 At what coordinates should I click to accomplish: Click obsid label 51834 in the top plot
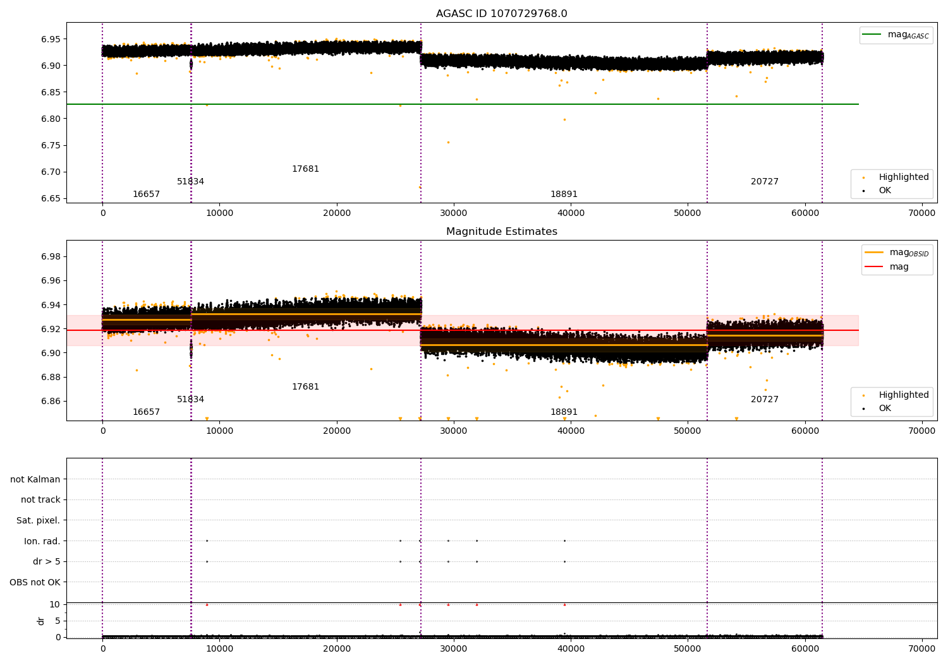tap(190, 182)
